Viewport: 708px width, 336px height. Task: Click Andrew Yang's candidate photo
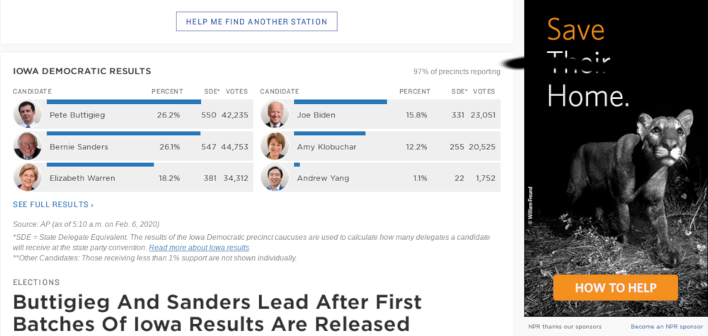pyautogui.click(x=274, y=178)
